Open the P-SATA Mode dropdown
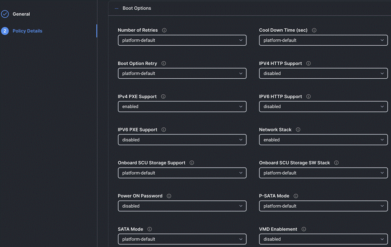The height and width of the screenshot is (247, 391). pyautogui.click(x=323, y=206)
